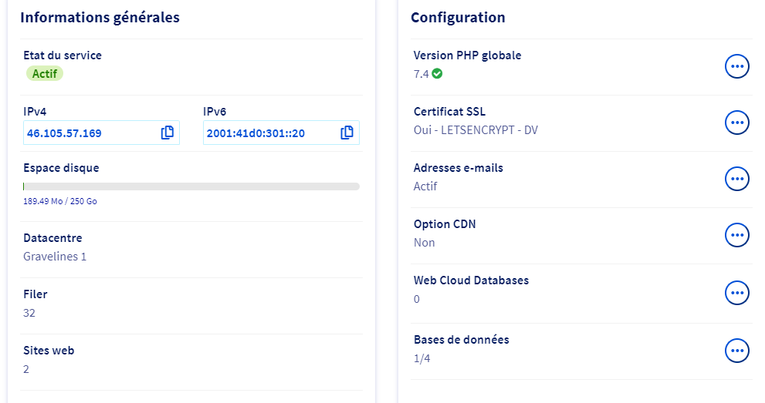765x403 pixels.
Task: Click the Filer value 32
Action: 29,313
